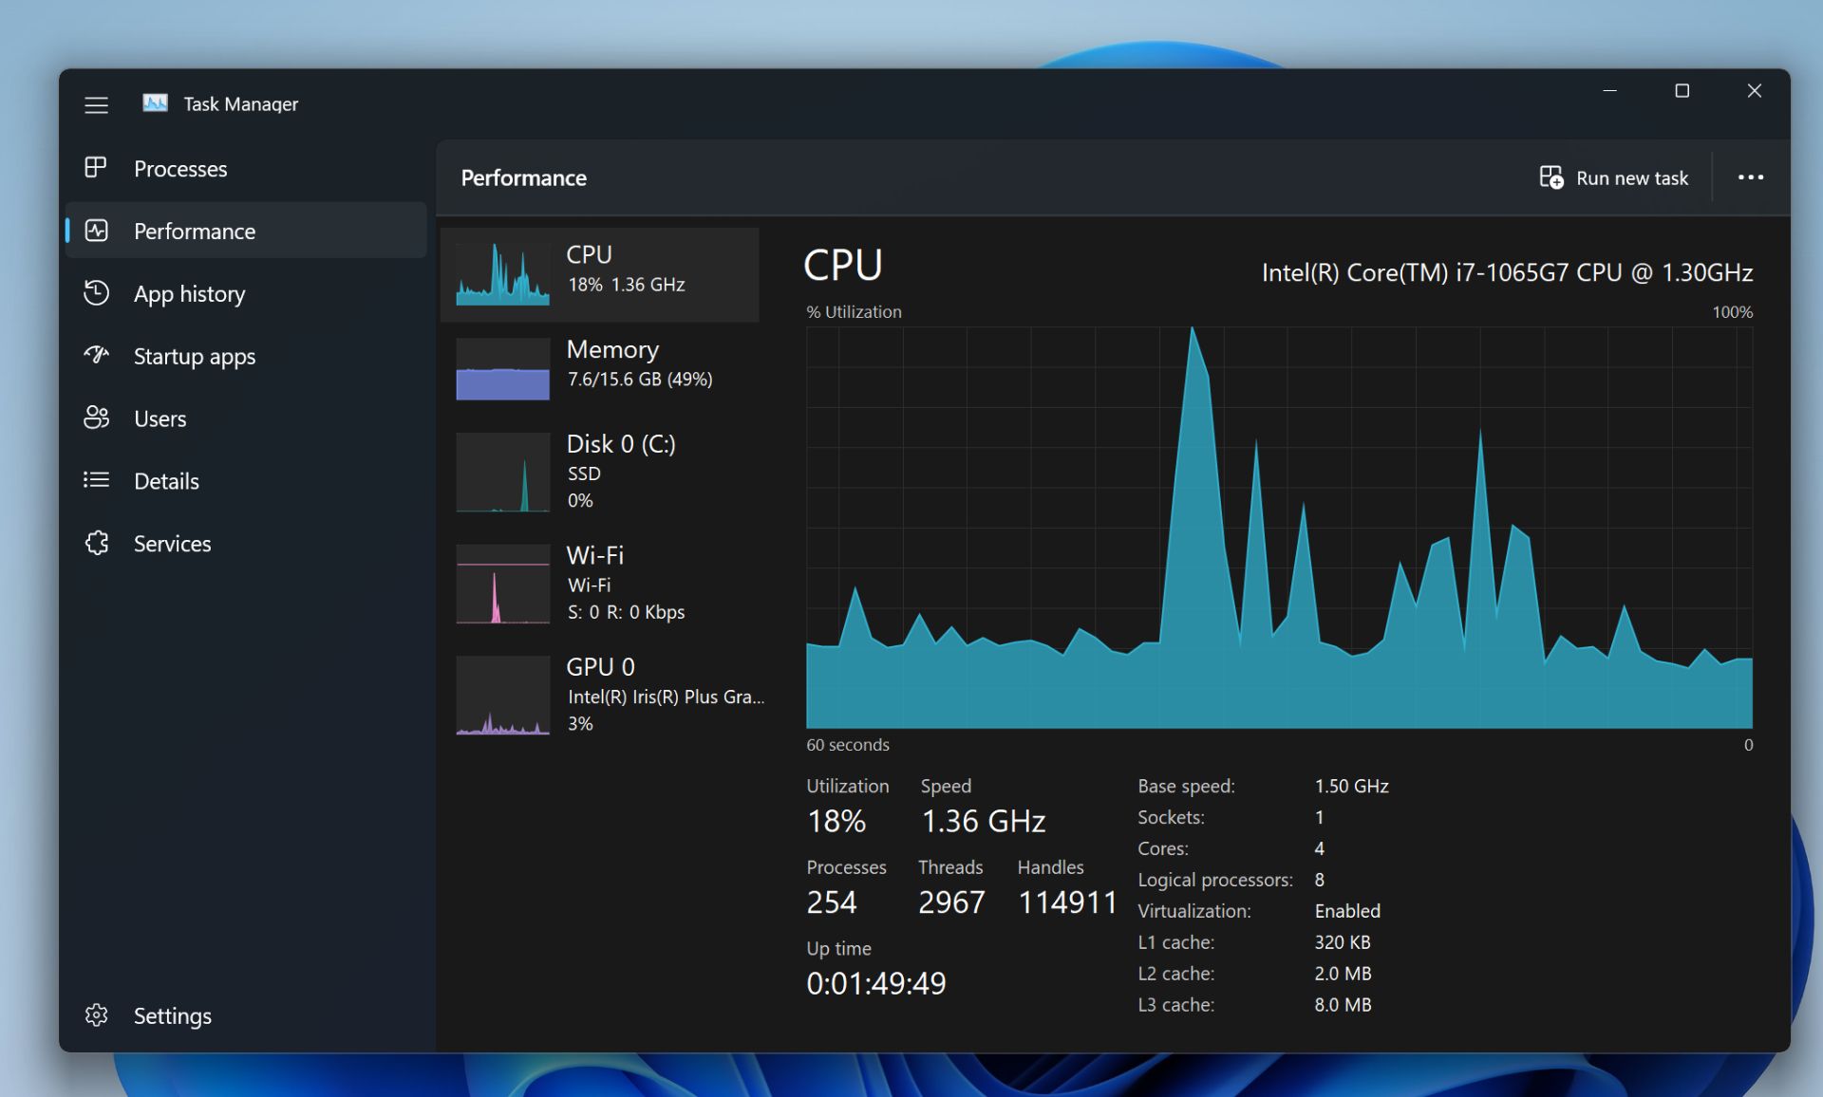The image size is (1823, 1097).
Task: Click the hamburger menu icon
Action: tap(96, 104)
